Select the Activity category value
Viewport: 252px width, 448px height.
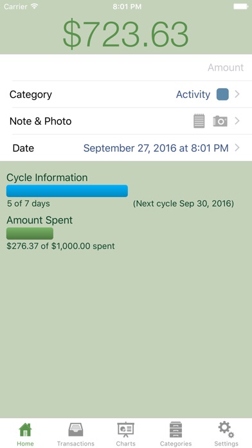(193, 94)
